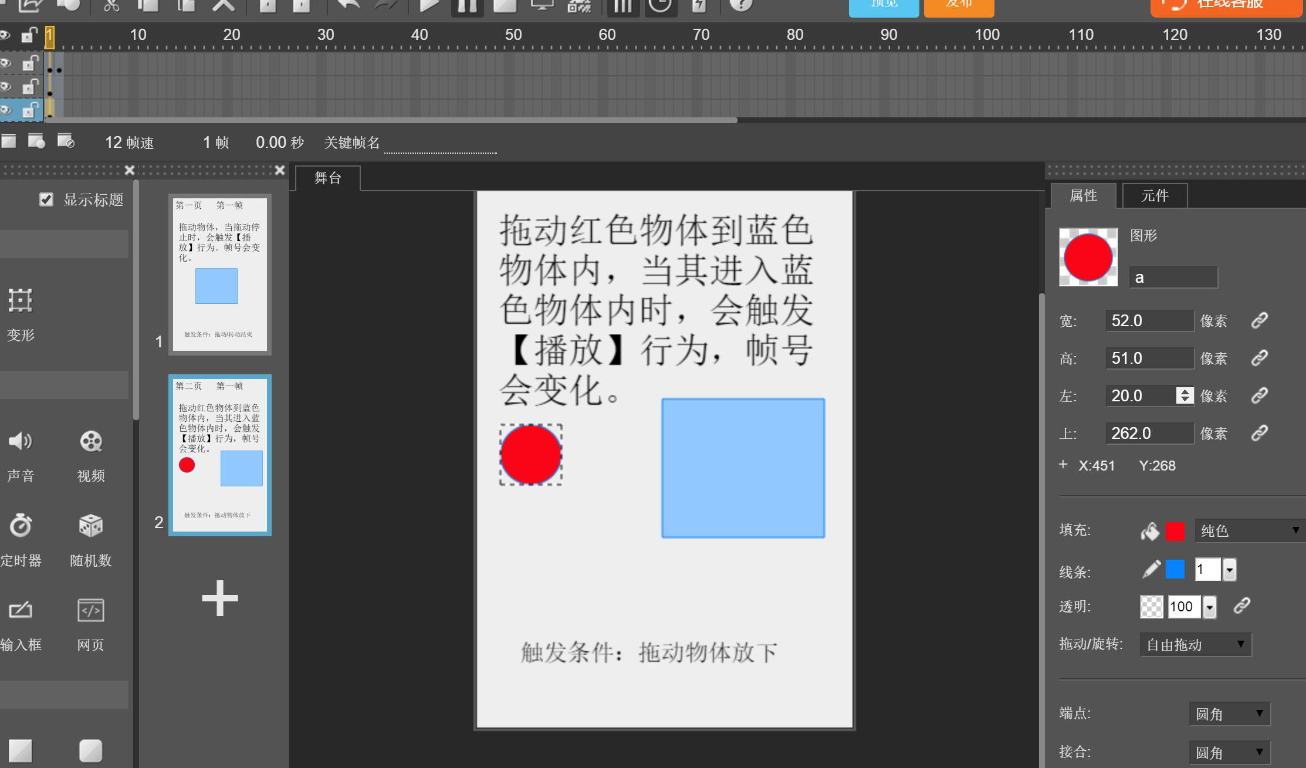This screenshot has height=768, width=1306.
Task: Insert a 网页 web page component
Action: 91,624
